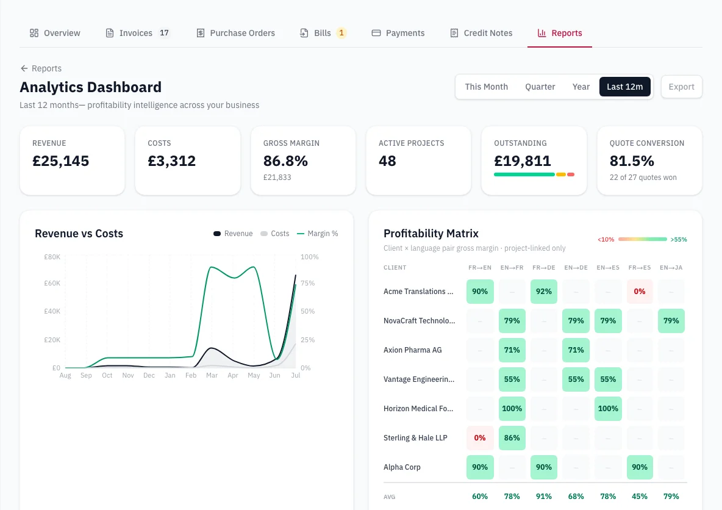
Task: Click Sterling & Hale EN→FR 86% cell
Action: click(512, 437)
